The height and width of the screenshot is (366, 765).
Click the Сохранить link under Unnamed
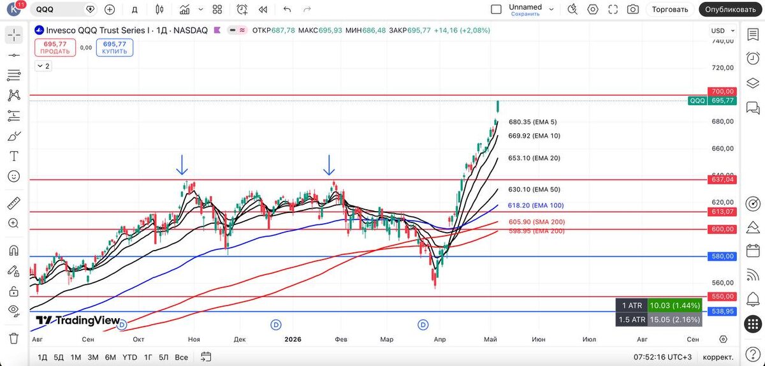pyautogui.click(x=525, y=14)
